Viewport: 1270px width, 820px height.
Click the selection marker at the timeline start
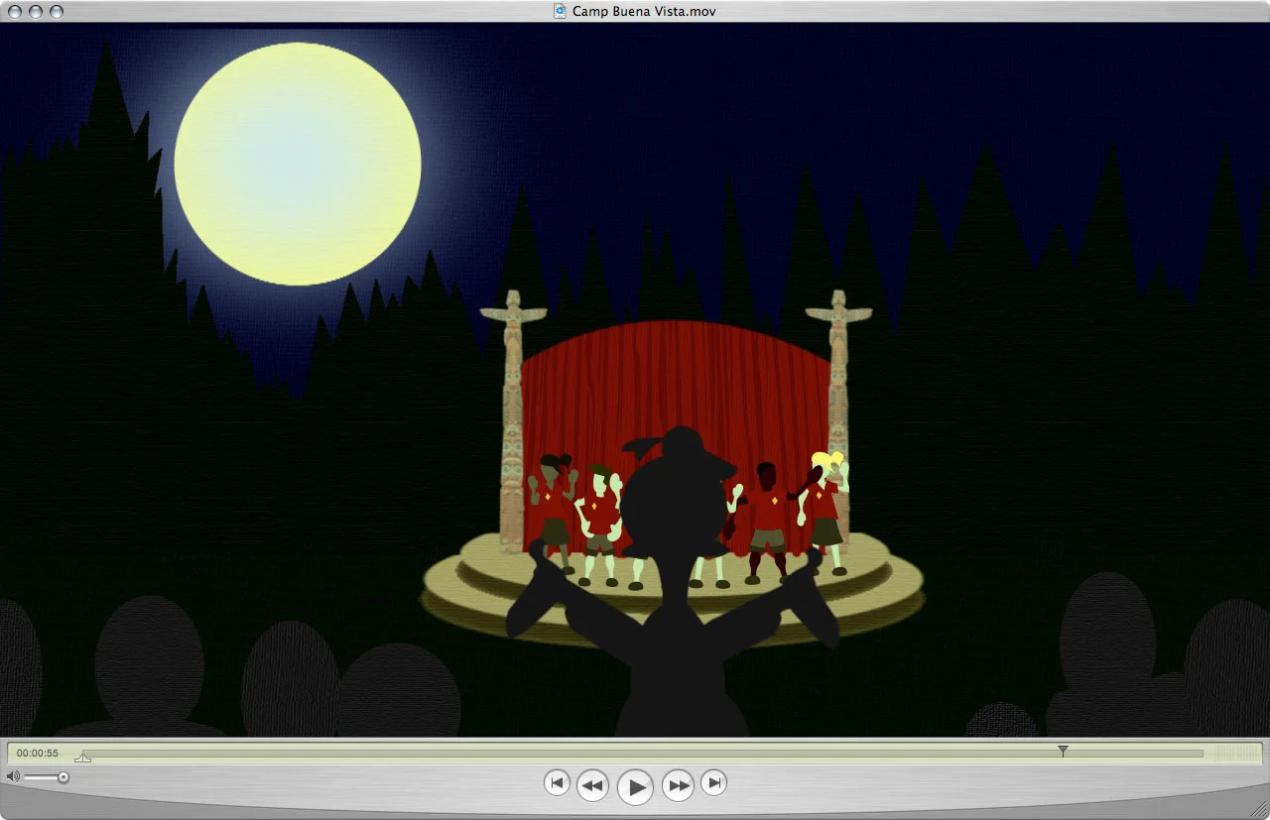[x=82, y=758]
